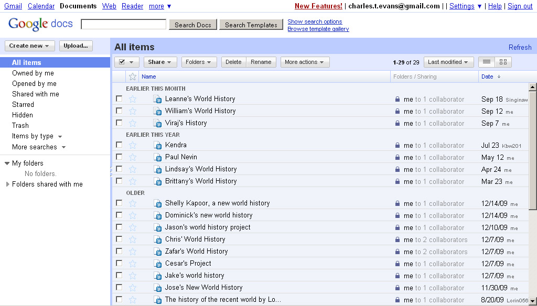Open the Last modified sort dropdown
537x306 pixels.
tap(449, 62)
